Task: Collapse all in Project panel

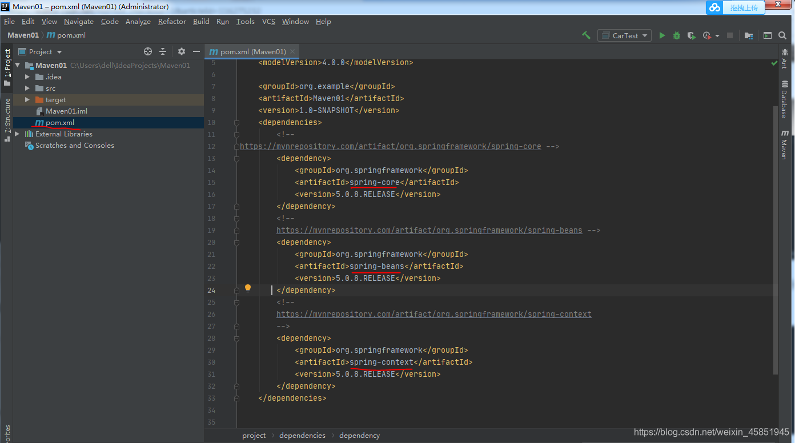Action: 163,51
